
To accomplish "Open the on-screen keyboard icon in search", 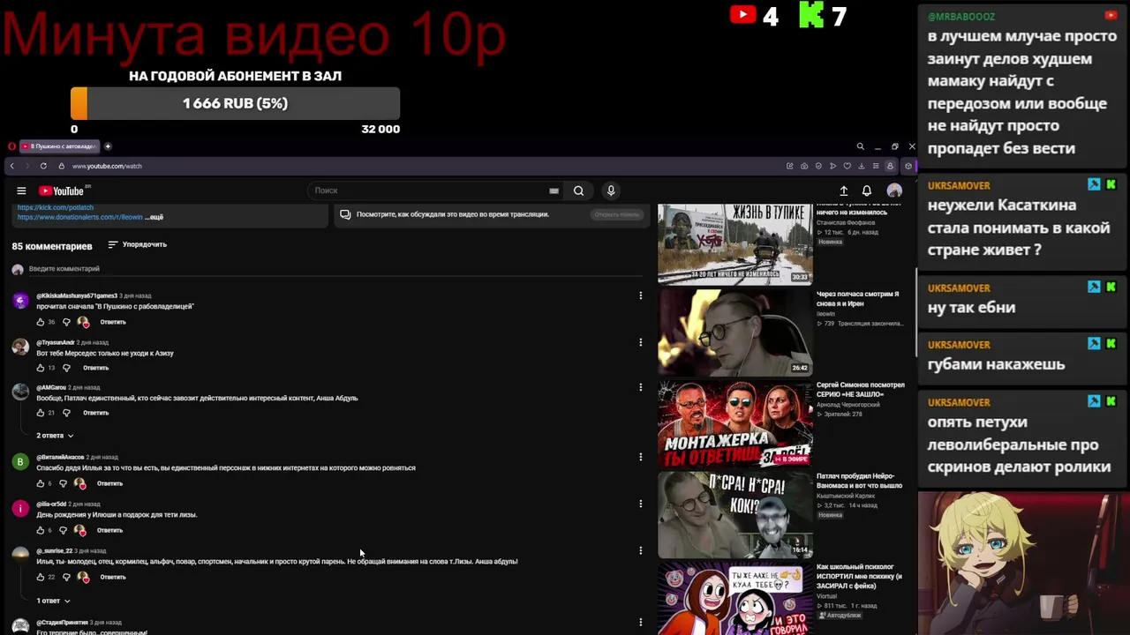I will 554,190.
